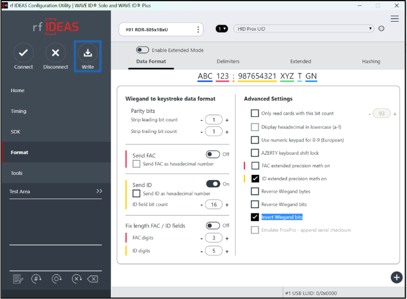Click the rf IDEAS logo
Image resolution: width=407 pixels, height=299 pixels.
[x=56, y=27]
